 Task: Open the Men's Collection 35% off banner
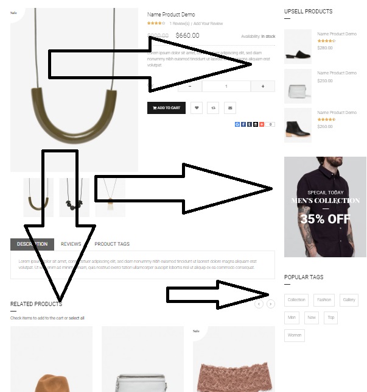[325, 207]
